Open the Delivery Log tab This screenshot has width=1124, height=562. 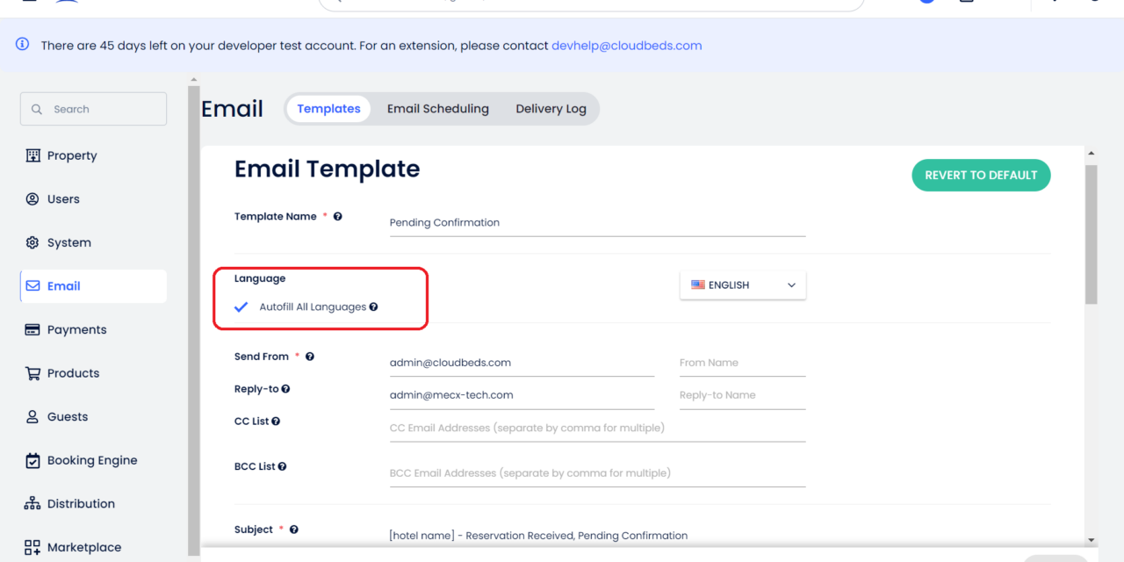(551, 108)
